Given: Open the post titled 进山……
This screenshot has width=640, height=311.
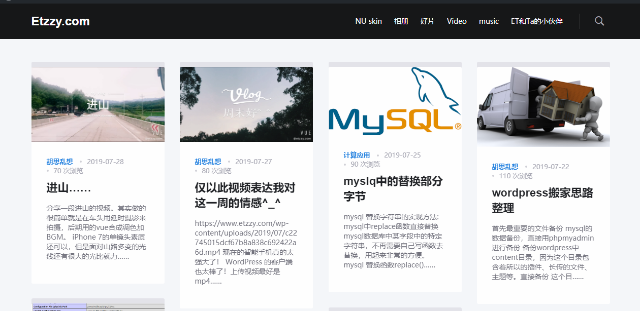Looking at the screenshot, I should (69, 188).
